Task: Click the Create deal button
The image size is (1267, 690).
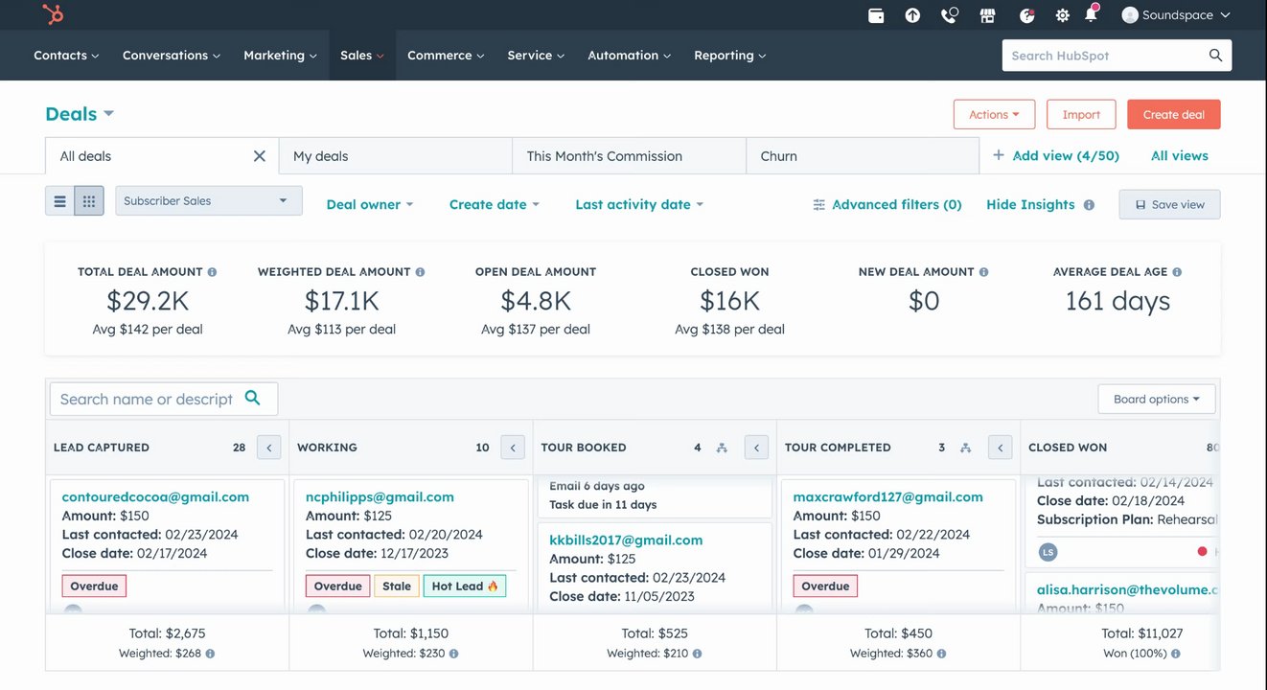Action: coord(1173,115)
